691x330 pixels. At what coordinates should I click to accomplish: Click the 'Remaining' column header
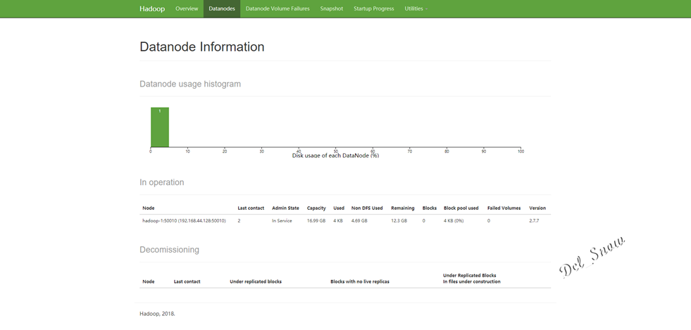click(x=402, y=208)
